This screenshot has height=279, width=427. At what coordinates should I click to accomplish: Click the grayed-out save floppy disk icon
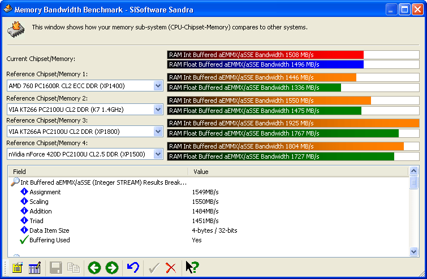pyautogui.click(x=56, y=268)
